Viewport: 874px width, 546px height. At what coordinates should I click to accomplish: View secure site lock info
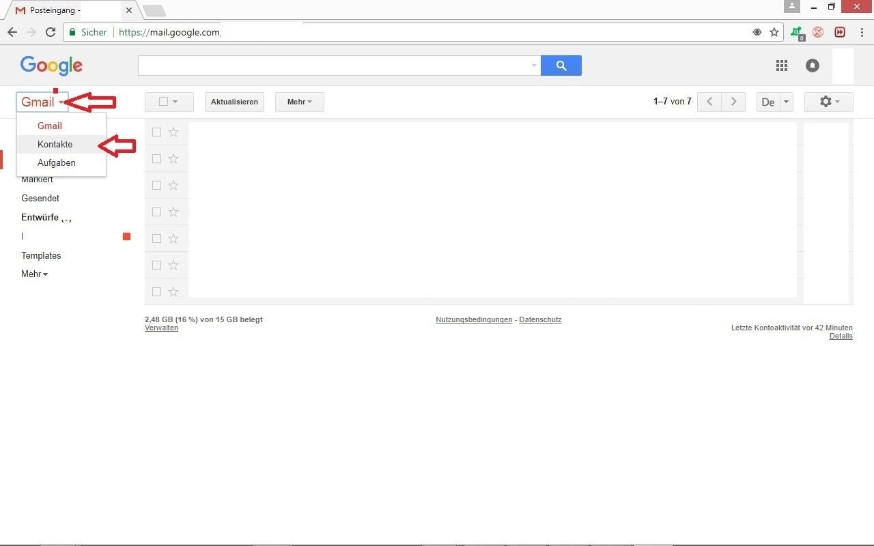(x=88, y=32)
